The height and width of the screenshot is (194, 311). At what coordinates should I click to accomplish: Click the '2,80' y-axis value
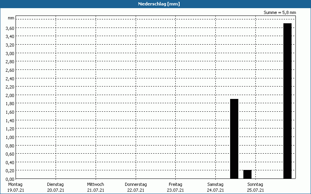[x=10, y=62]
